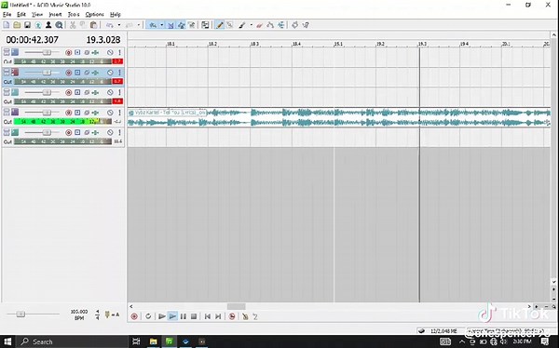This screenshot has width=559, height=348.
Task: Click the Copy icon in the toolbar
Action: (83, 25)
